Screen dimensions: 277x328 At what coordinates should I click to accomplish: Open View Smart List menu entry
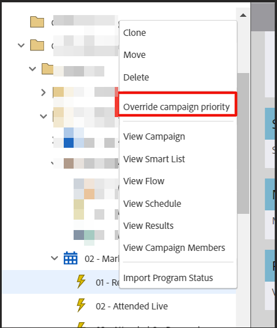[154, 159]
